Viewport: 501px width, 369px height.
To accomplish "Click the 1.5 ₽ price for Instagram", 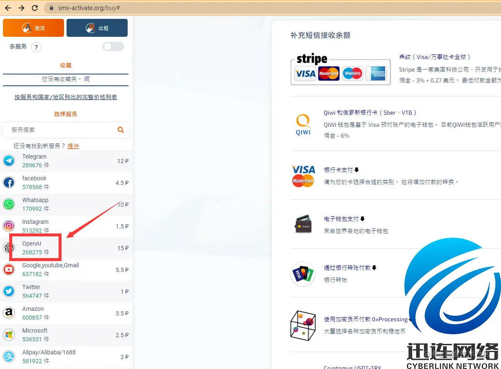I will 122,226.
